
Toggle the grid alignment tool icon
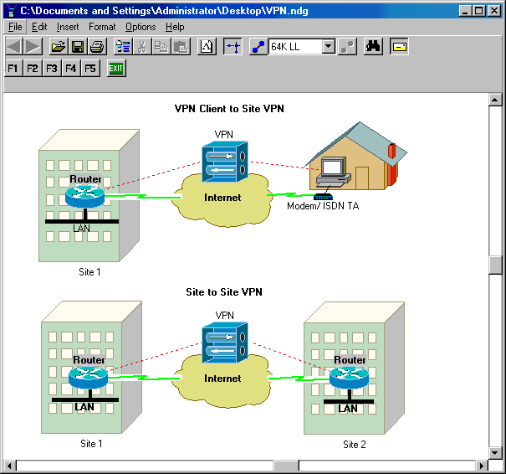[233, 47]
